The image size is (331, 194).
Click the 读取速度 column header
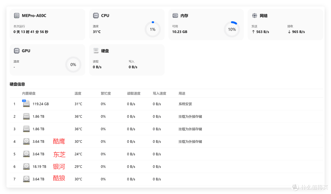coord(134,93)
